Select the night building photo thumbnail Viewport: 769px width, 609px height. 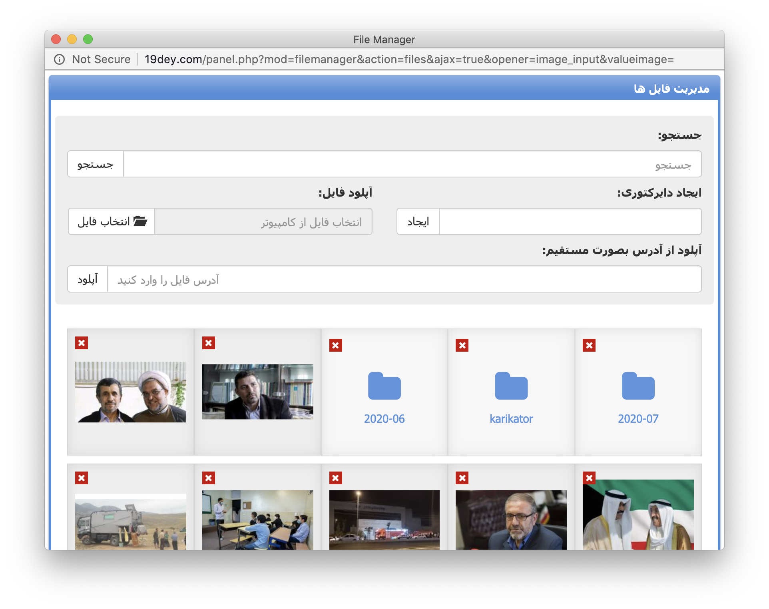(384, 519)
